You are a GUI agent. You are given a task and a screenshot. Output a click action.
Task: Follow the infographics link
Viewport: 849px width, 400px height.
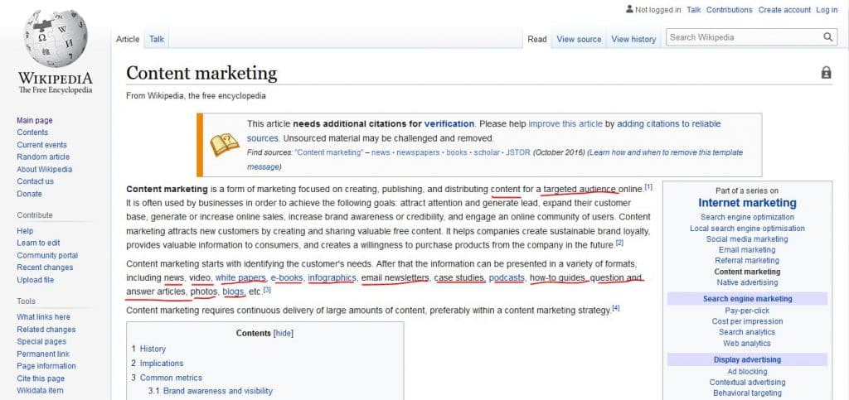point(332,277)
